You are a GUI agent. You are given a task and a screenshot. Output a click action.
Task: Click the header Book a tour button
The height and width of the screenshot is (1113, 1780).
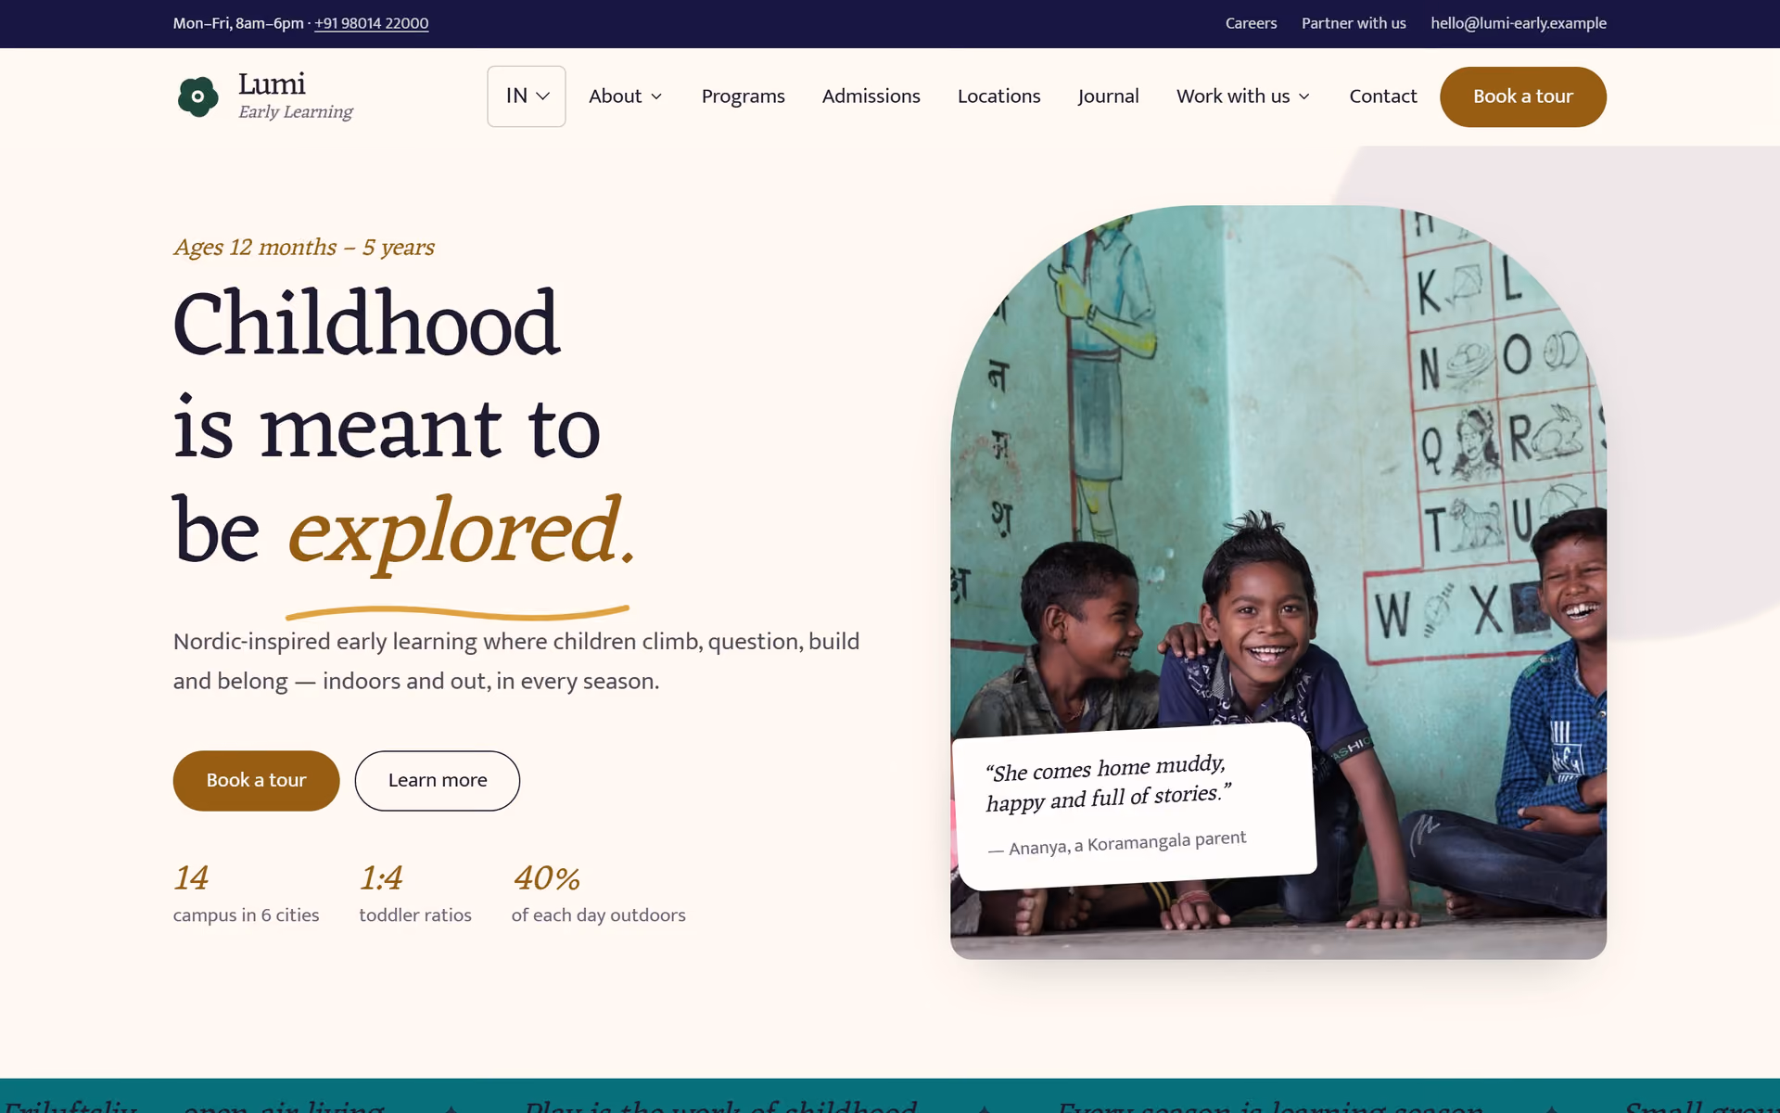point(1522,96)
